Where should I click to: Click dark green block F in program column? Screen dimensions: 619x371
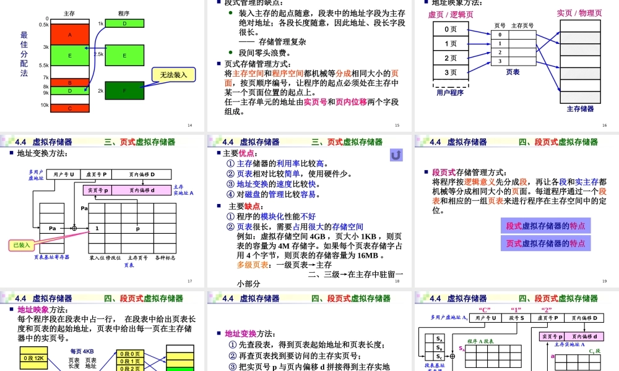(x=124, y=90)
